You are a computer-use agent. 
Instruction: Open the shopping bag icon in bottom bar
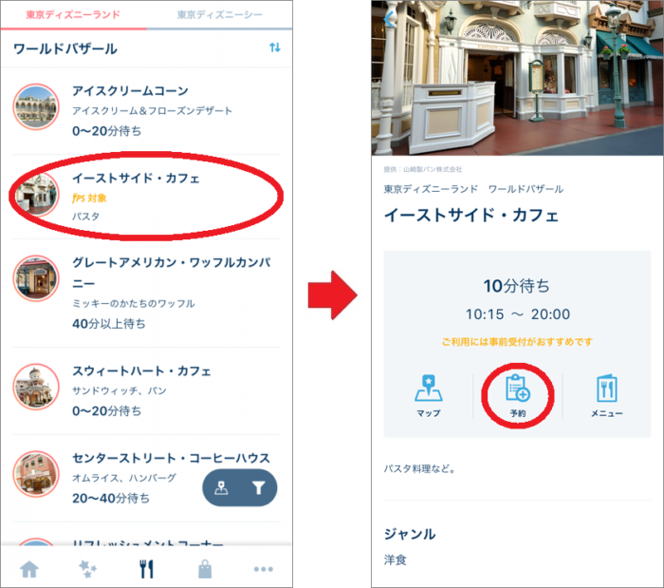205,569
